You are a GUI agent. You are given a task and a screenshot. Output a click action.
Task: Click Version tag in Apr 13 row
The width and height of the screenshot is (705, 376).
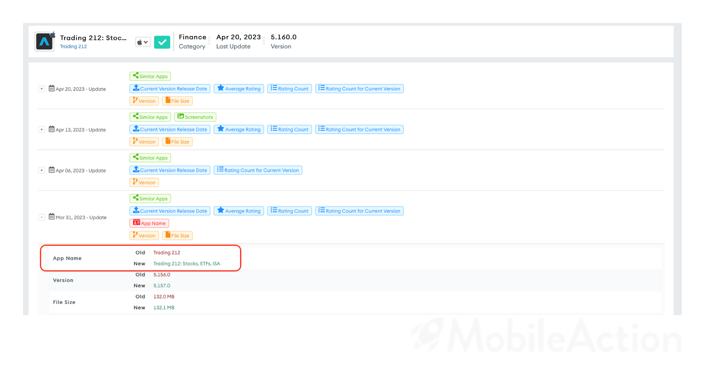click(144, 141)
